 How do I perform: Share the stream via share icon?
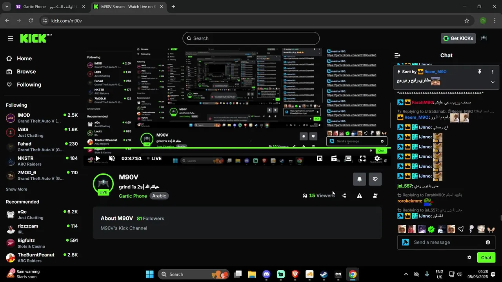(x=344, y=195)
